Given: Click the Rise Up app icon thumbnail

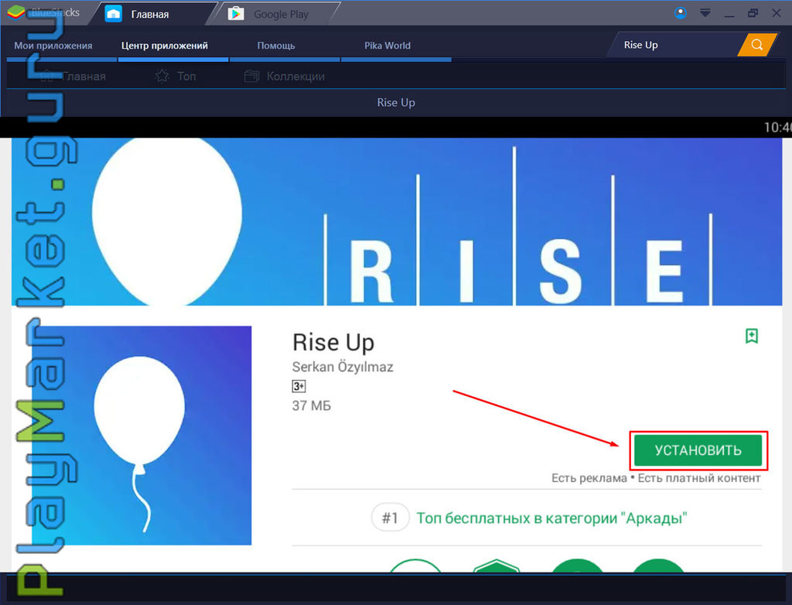Looking at the screenshot, I should click(142, 435).
